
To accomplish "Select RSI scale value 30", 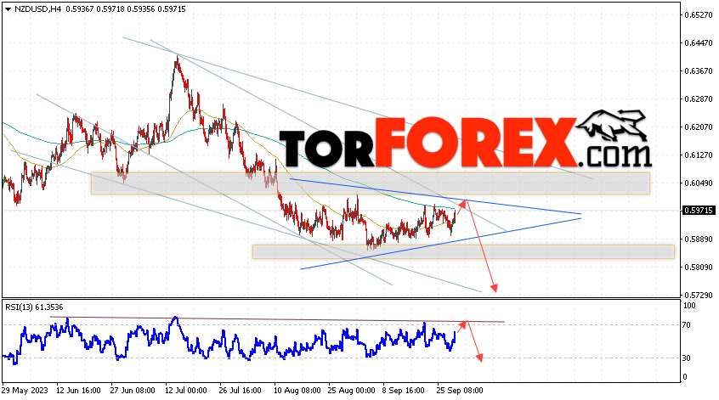I will 687,358.
